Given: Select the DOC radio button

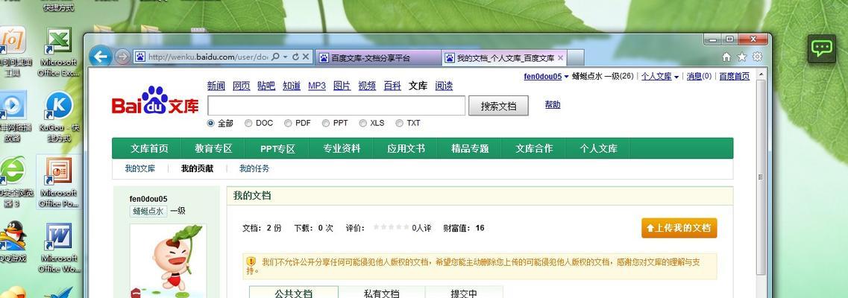Looking at the screenshot, I should 249,123.
